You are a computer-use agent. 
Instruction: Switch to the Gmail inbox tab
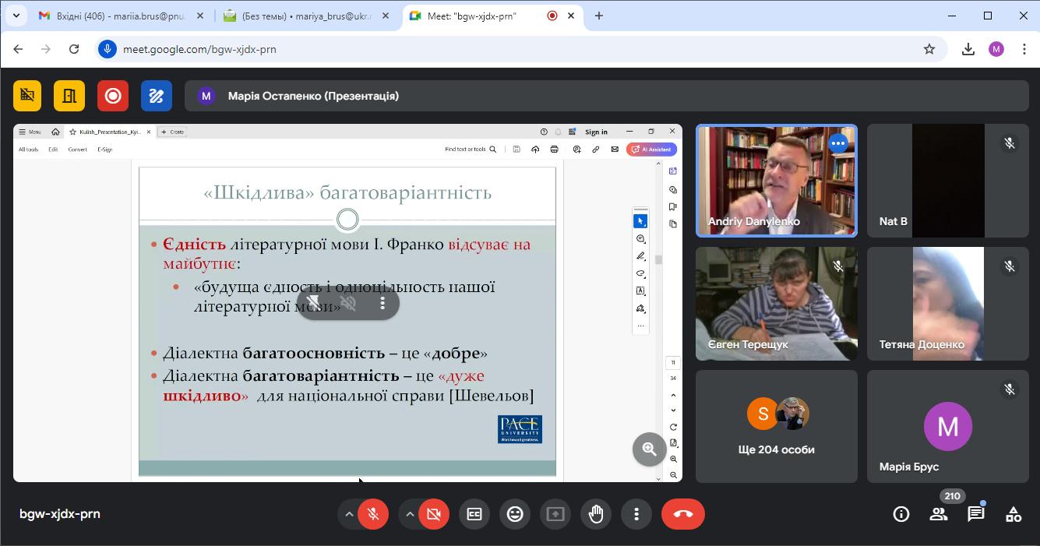coord(117,16)
